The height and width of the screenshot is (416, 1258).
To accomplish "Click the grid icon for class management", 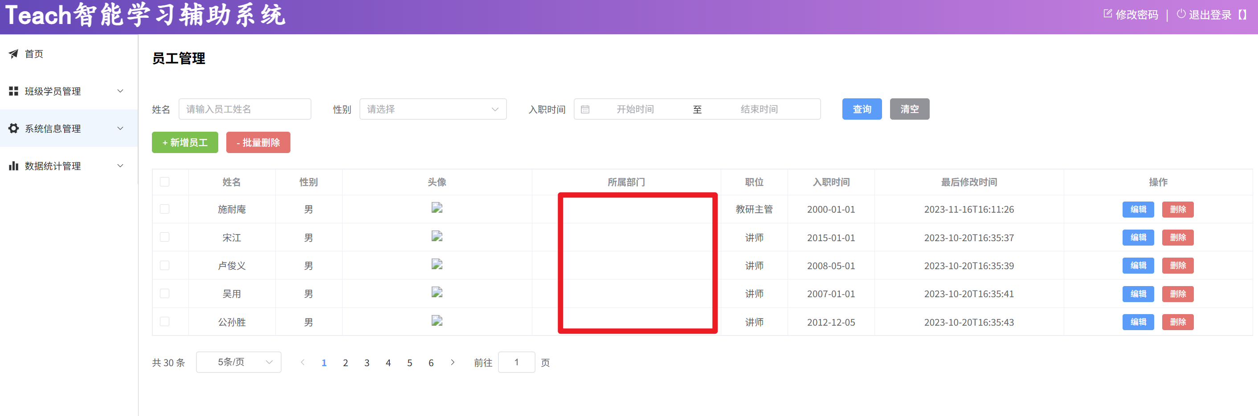I will [x=14, y=91].
